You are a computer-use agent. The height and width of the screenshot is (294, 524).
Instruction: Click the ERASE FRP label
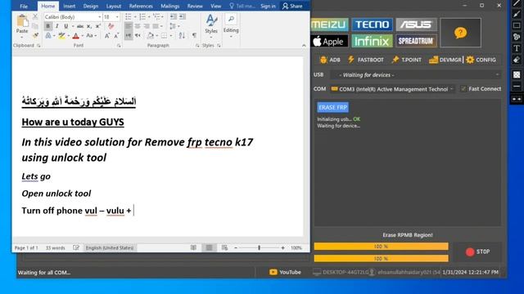click(333, 107)
